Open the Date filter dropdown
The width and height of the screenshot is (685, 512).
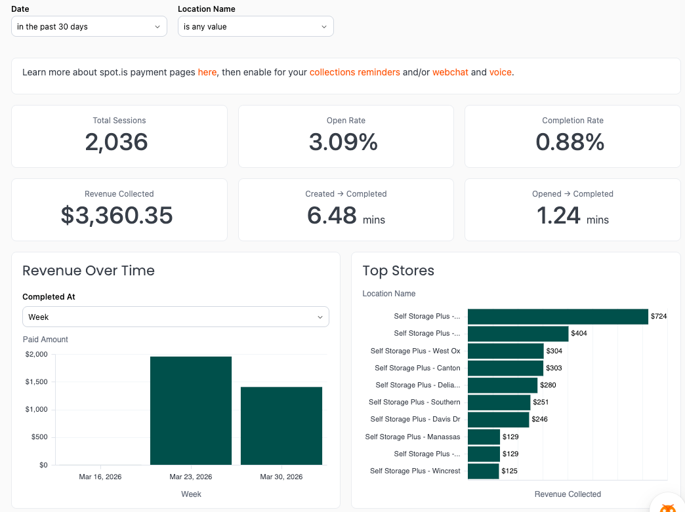click(x=89, y=27)
